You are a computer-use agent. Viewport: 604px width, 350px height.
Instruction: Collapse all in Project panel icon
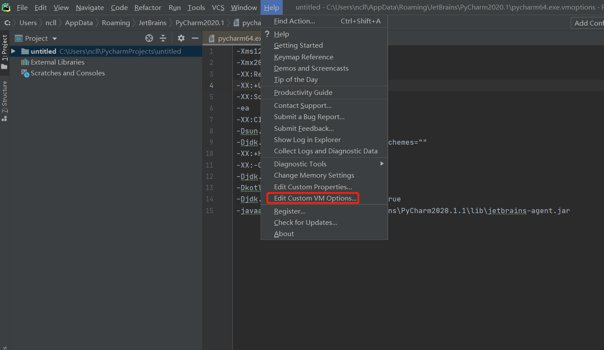click(x=163, y=38)
